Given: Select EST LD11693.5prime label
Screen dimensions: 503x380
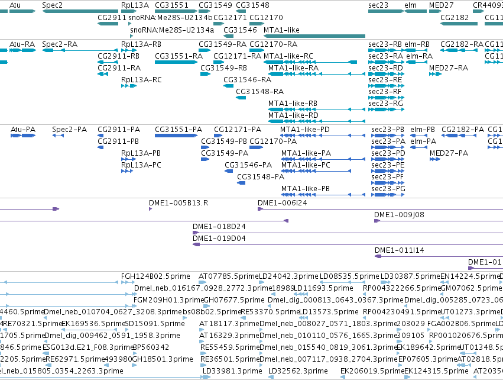Looking at the screenshot, I should [324, 288].
